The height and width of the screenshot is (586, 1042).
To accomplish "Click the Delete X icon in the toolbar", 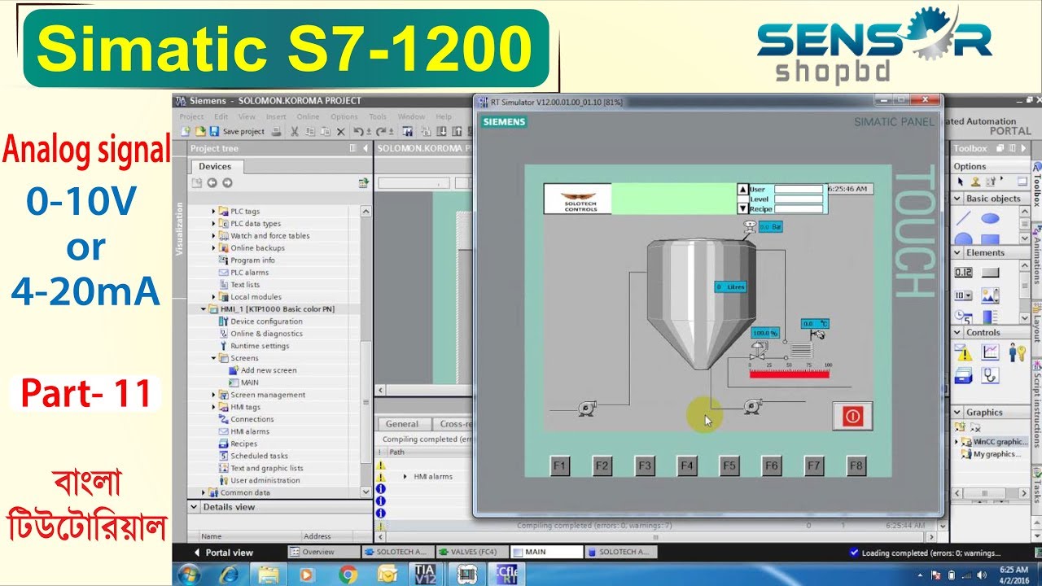I will point(341,131).
